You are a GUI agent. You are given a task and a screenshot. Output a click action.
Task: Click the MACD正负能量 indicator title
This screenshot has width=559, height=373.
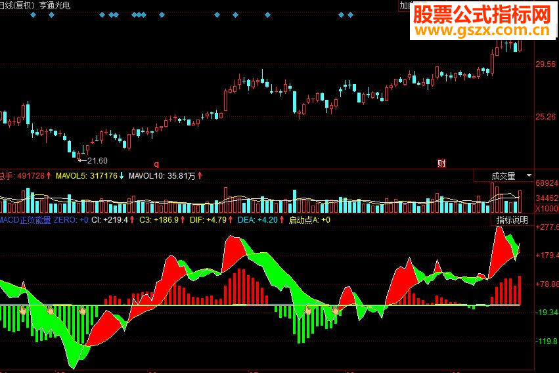pyautogui.click(x=25, y=220)
